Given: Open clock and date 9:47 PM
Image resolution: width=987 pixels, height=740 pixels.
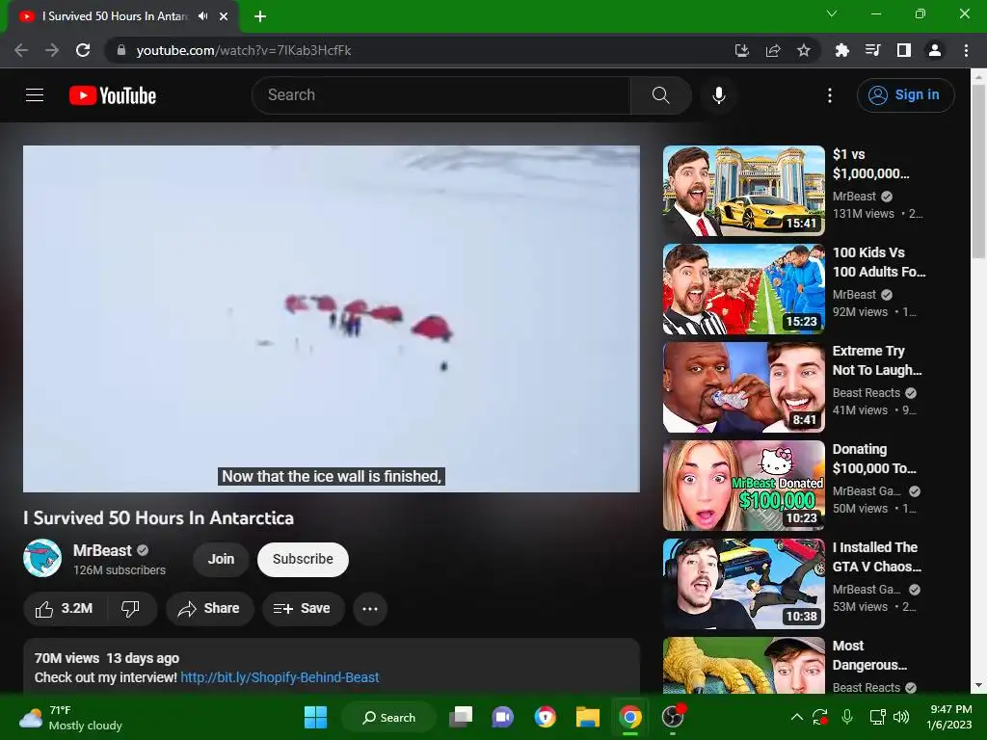Looking at the screenshot, I should (949, 717).
